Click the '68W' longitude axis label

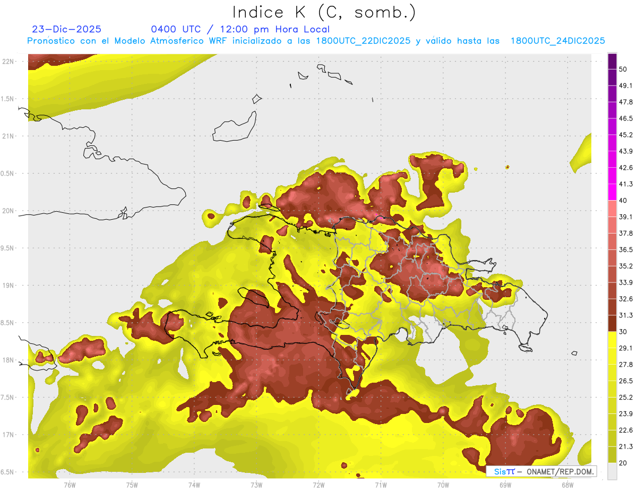click(567, 485)
